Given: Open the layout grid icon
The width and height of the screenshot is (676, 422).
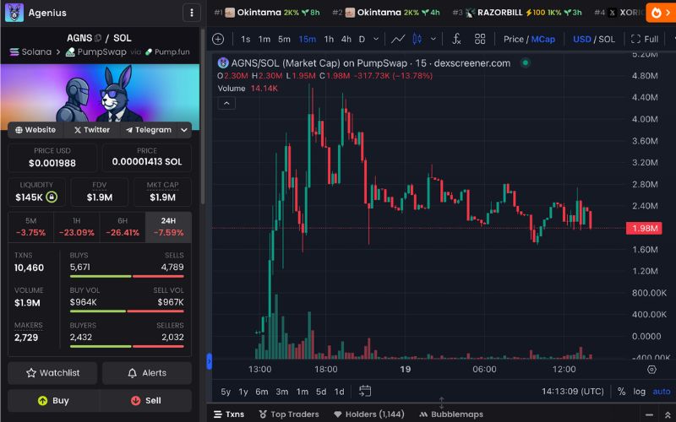Looking at the screenshot, I should pyautogui.click(x=480, y=39).
